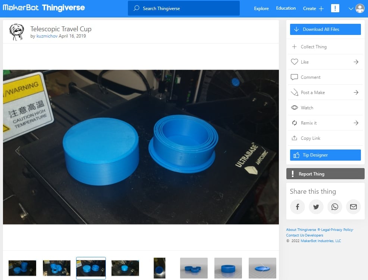Open the Contact Us link
This screenshot has width=368, height=280.
pos(295,235)
